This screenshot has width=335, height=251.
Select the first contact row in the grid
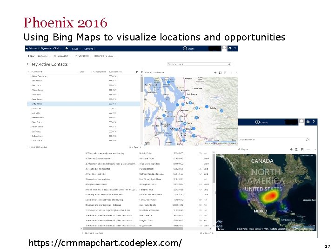pos(84,76)
